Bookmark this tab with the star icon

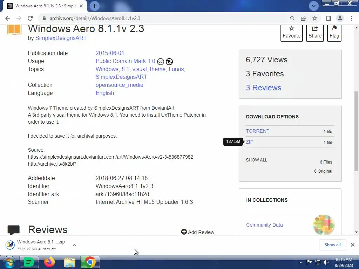coord(315,18)
